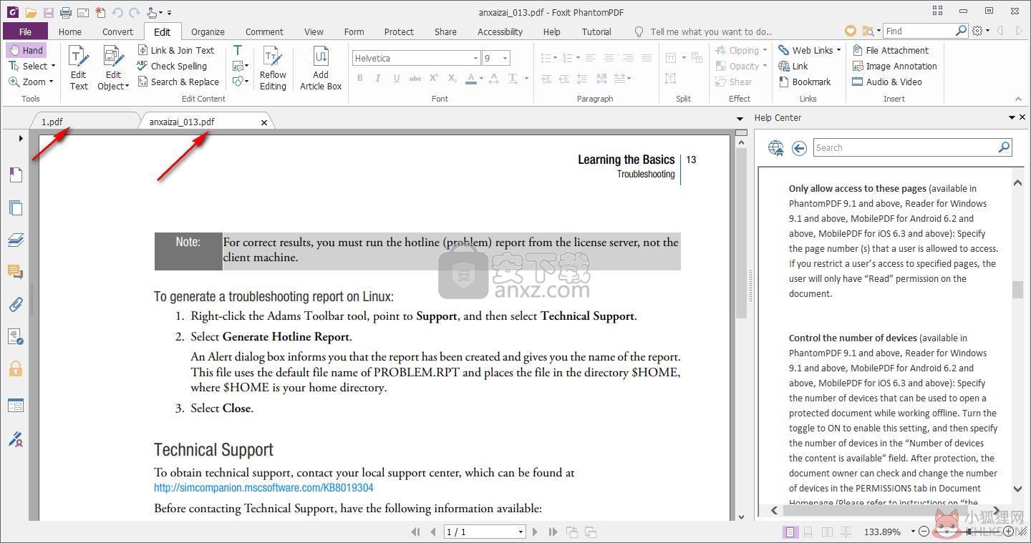Go to next page in status bar

click(x=535, y=532)
